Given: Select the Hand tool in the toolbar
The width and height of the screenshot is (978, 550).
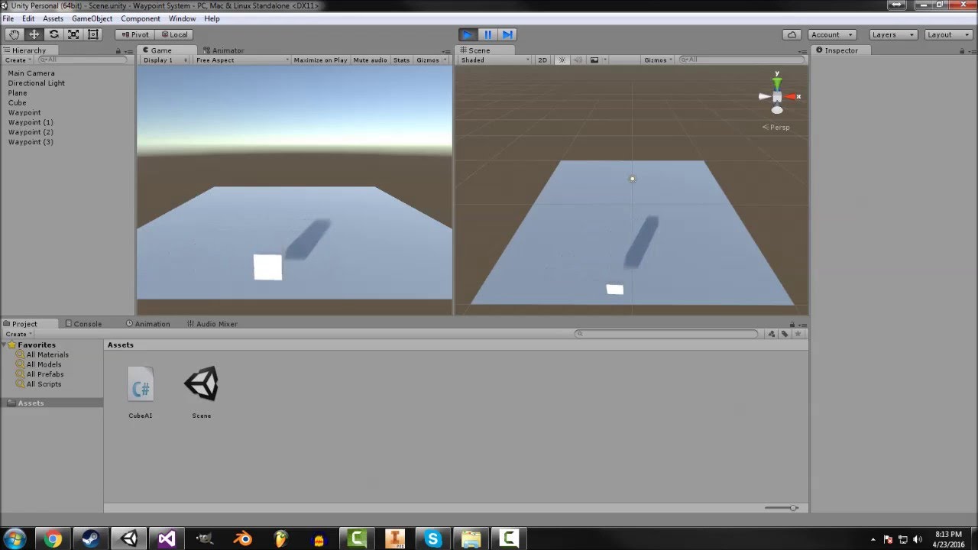Looking at the screenshot, I should (14, 34).
